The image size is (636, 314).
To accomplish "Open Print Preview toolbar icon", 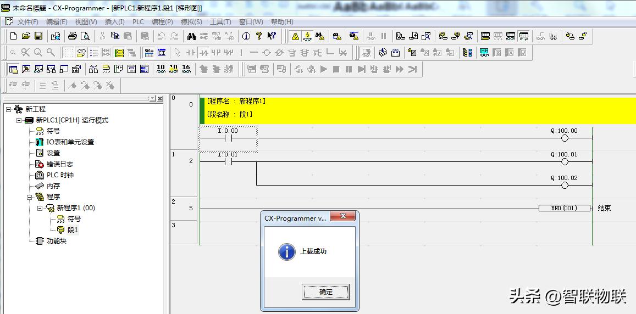I will [85, 36].
